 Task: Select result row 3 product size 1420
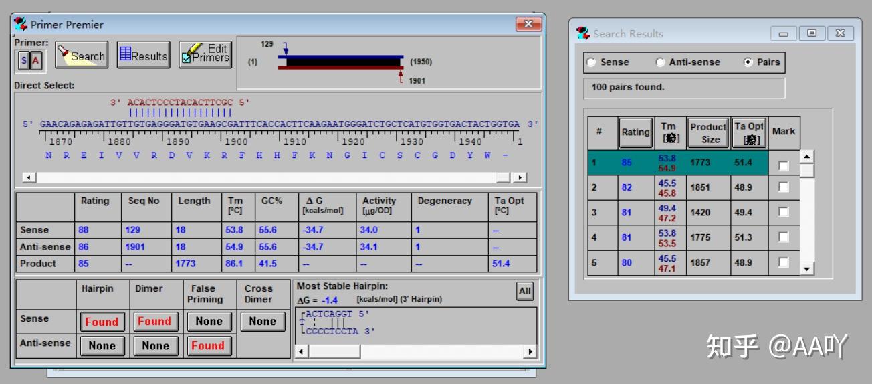700,213
